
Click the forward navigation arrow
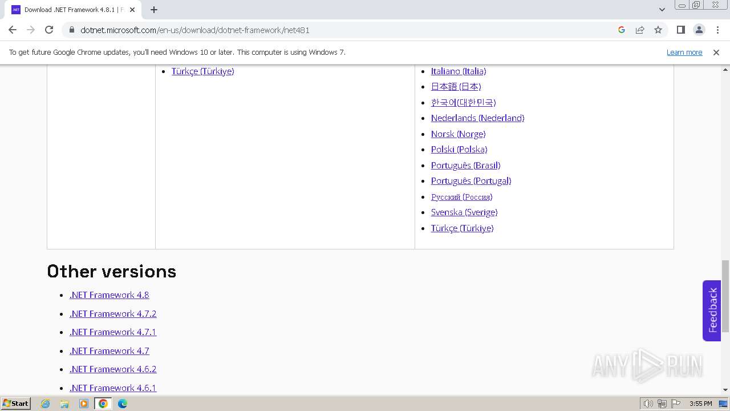click(x=31, y=30)
